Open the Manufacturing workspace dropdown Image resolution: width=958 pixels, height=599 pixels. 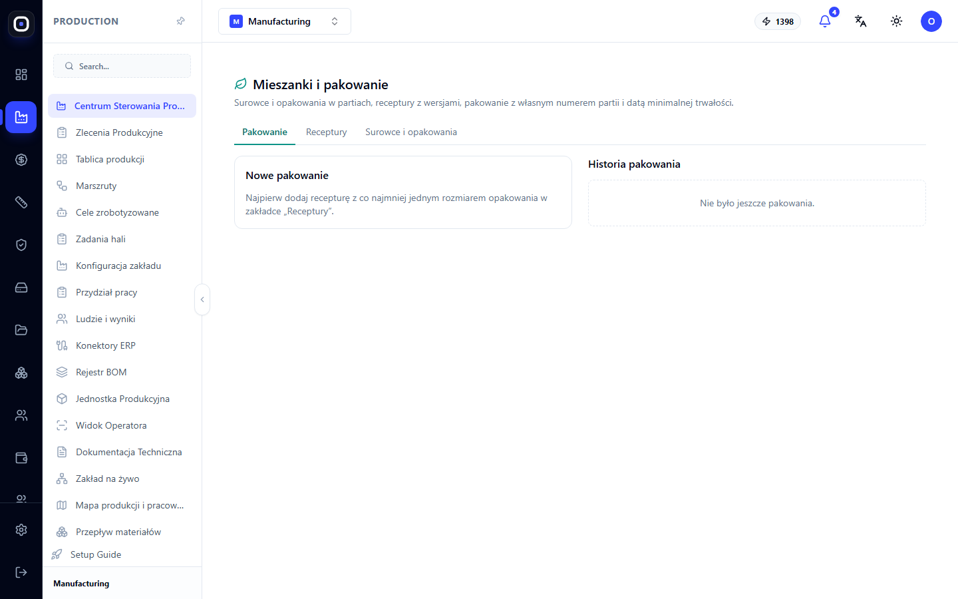pos(285,21)
